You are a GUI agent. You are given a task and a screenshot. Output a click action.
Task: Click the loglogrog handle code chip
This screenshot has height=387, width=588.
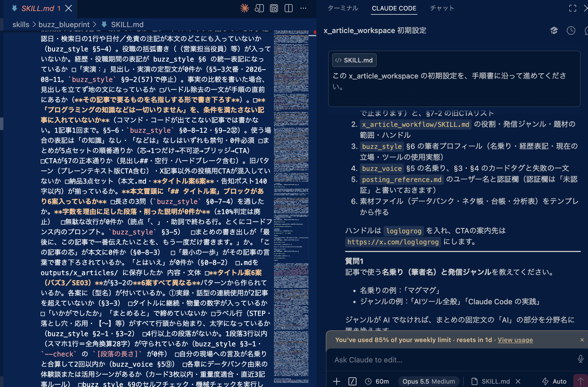click(404, 231)
